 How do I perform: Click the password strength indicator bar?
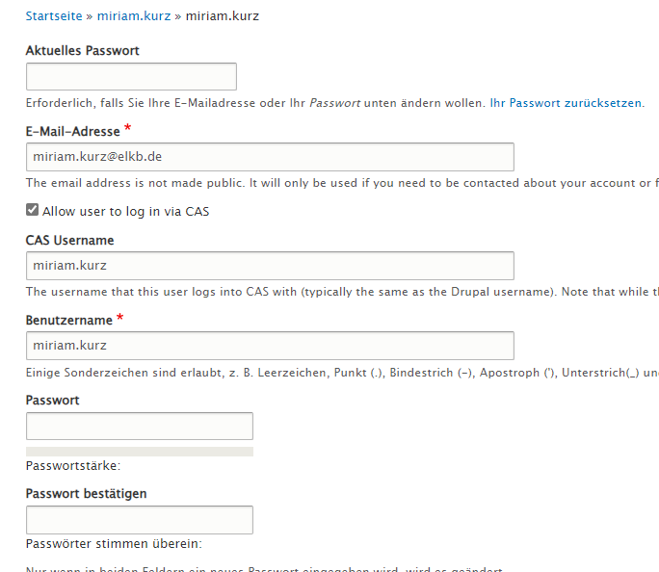click(x=140, y=452)
